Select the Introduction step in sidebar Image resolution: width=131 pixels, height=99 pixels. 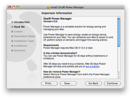point(22,22)
